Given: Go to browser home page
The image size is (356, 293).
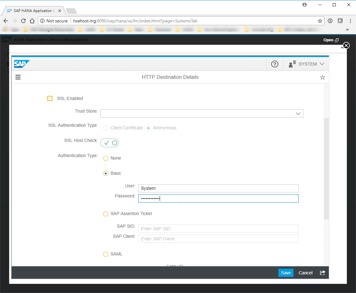Looking at the screenshot, I should coord(32,21).
